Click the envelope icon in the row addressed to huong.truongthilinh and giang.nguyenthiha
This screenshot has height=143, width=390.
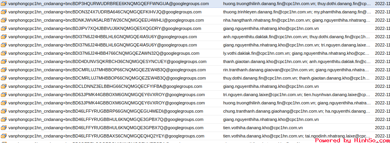(4, 103)
